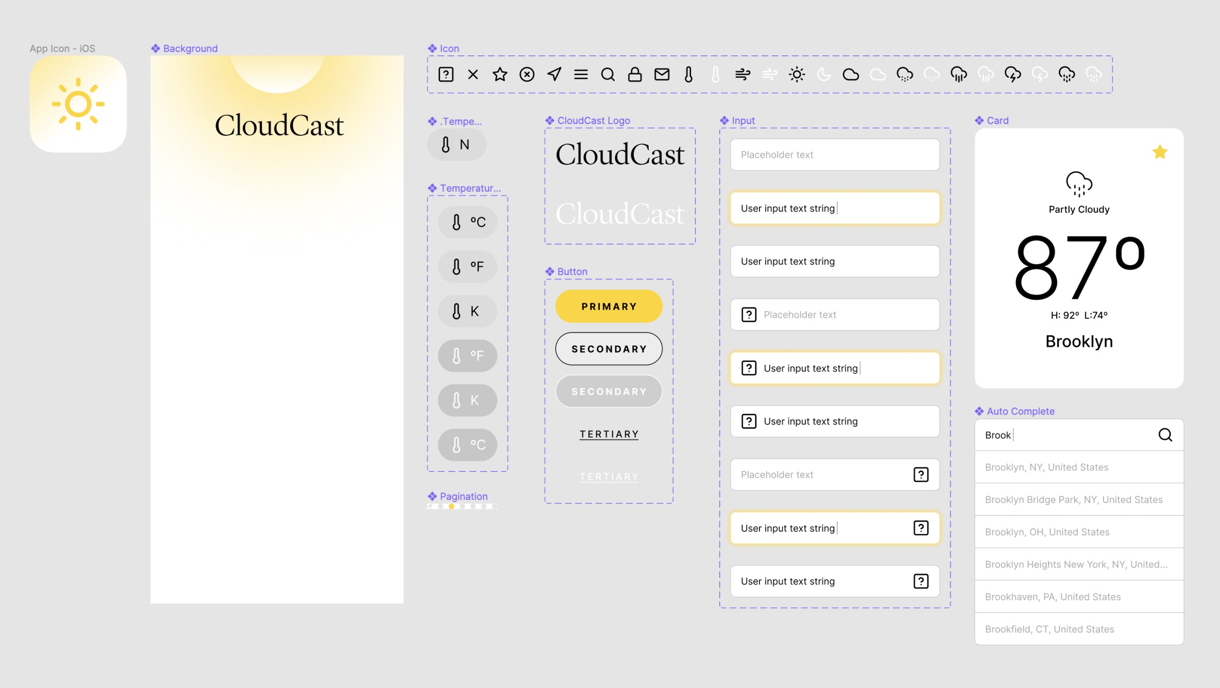The width and height of the screenshot is (1220, 688).
Task: Click the black drizzle cloud icon in Icon row
Action: (x=905, y=75)
